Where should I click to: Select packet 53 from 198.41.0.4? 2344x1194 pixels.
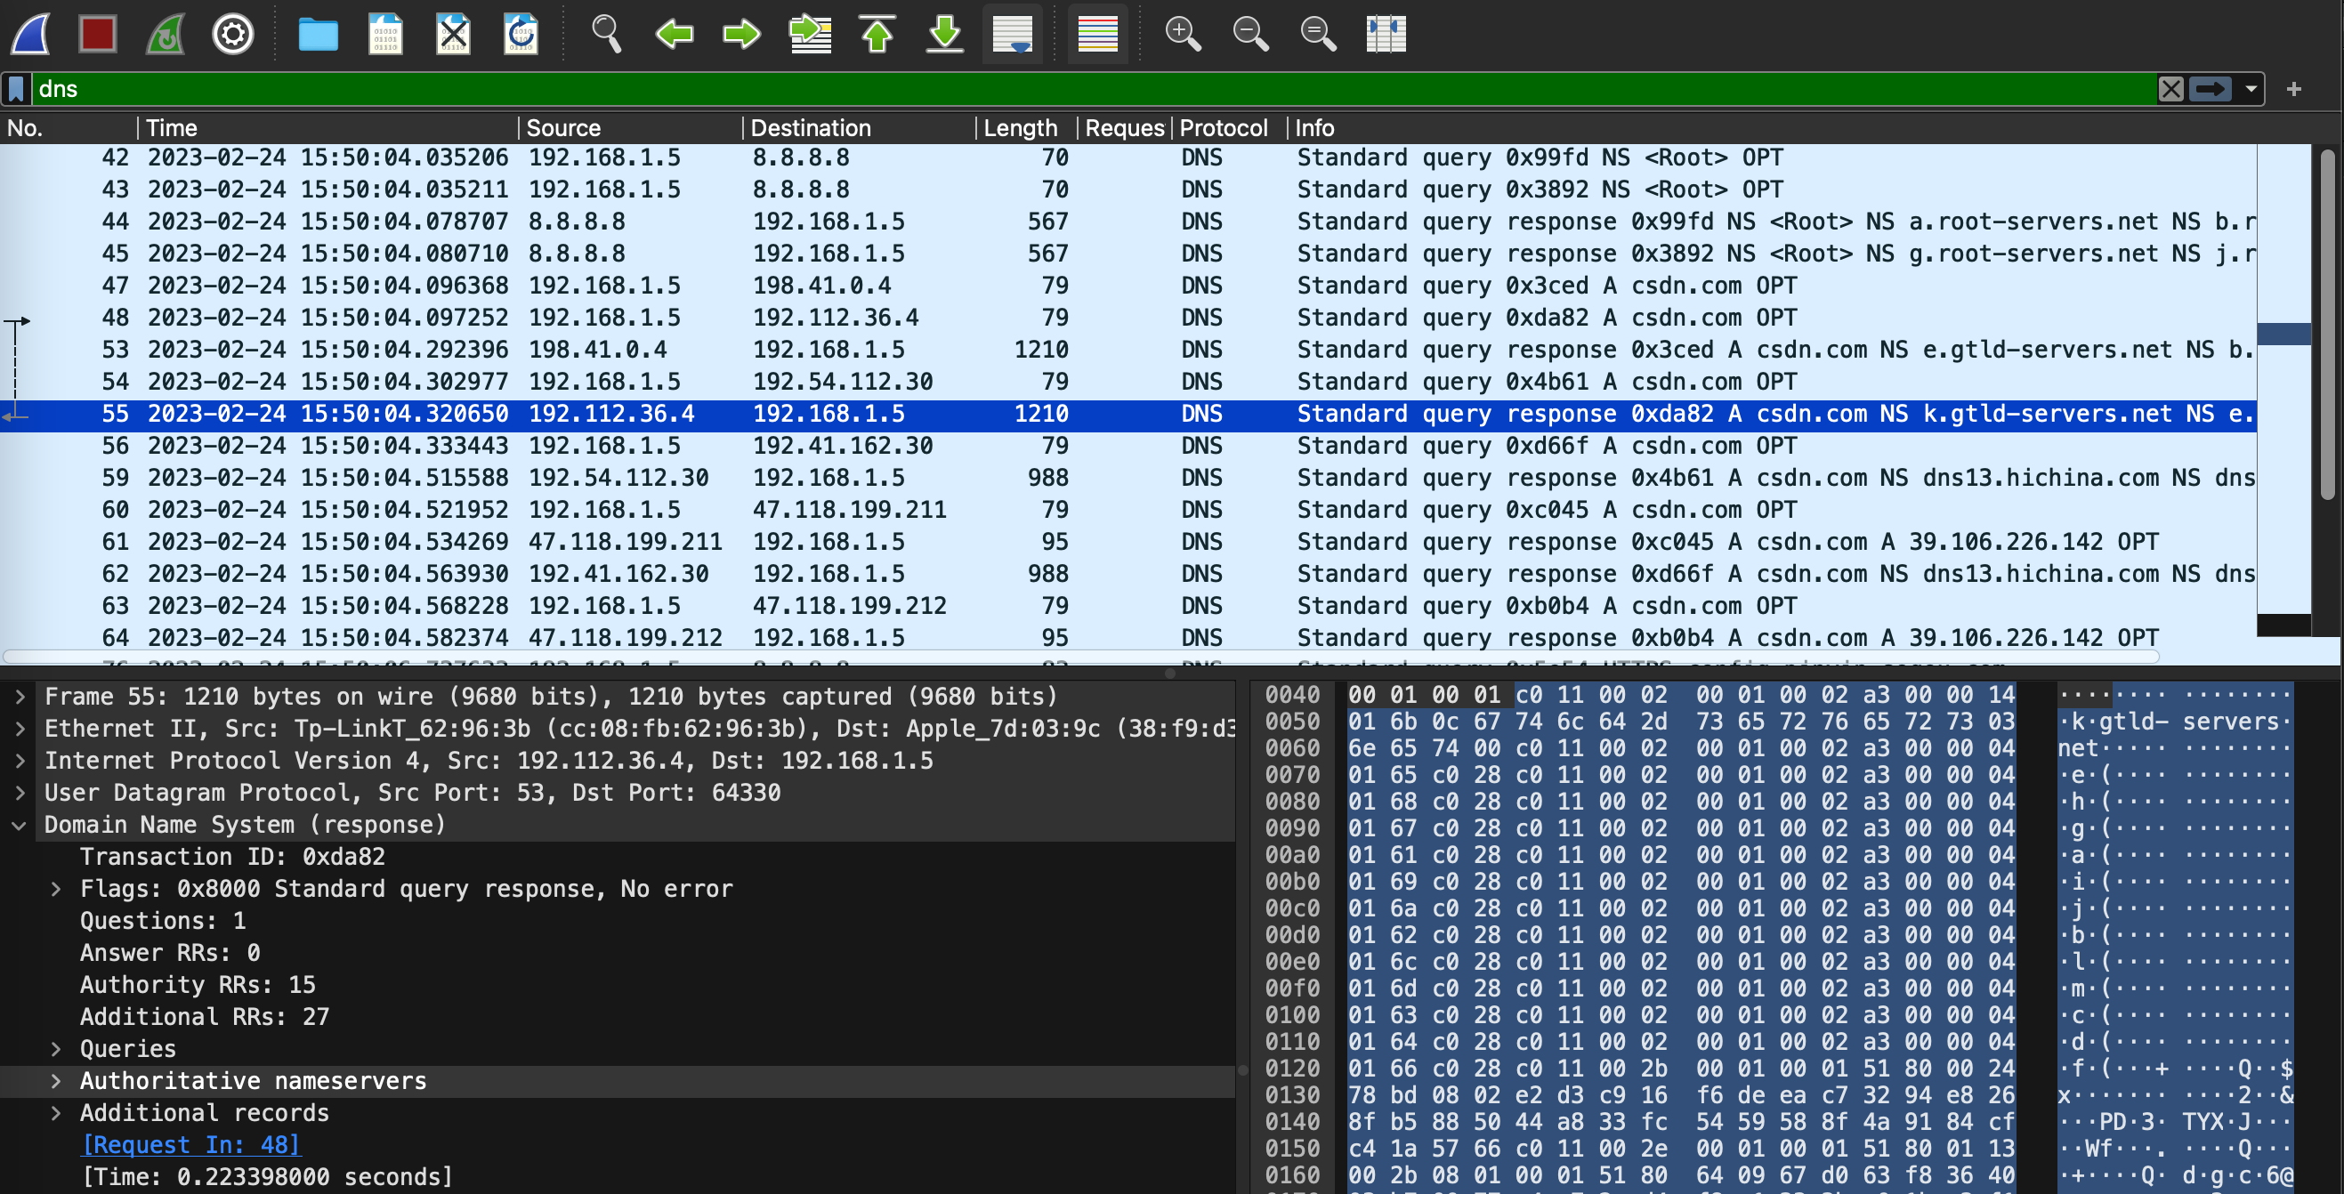click(x=1128, y=351)
